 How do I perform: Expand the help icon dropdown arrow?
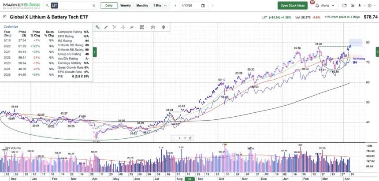click(x=375, y=6)
